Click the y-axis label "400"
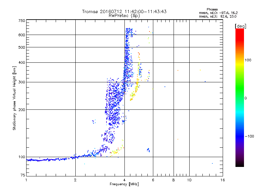 (x=22, y=63)
